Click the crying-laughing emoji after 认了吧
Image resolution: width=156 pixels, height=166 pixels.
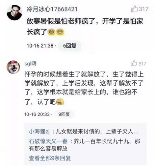click(x=60, y=102)
